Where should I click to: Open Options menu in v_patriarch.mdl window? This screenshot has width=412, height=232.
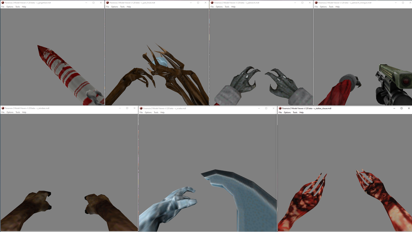219,7
